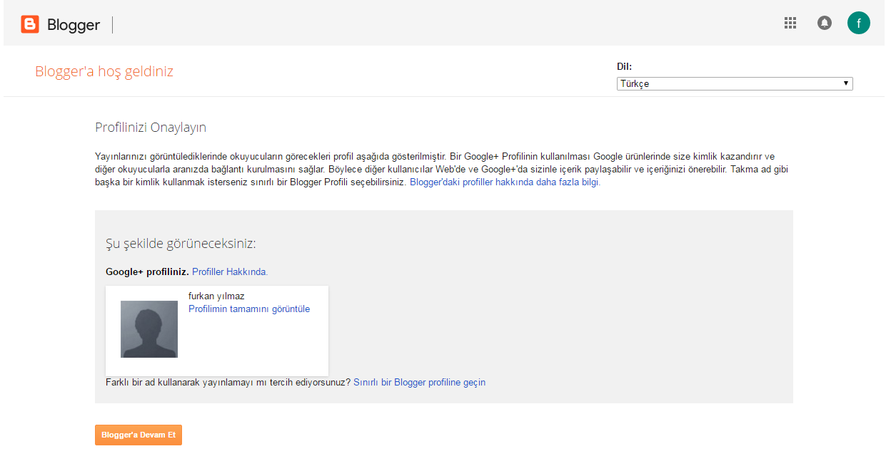This screenshot has width=896, height=476.
Task: Click the name furkan yılmaz
Action: pos(216,296)
